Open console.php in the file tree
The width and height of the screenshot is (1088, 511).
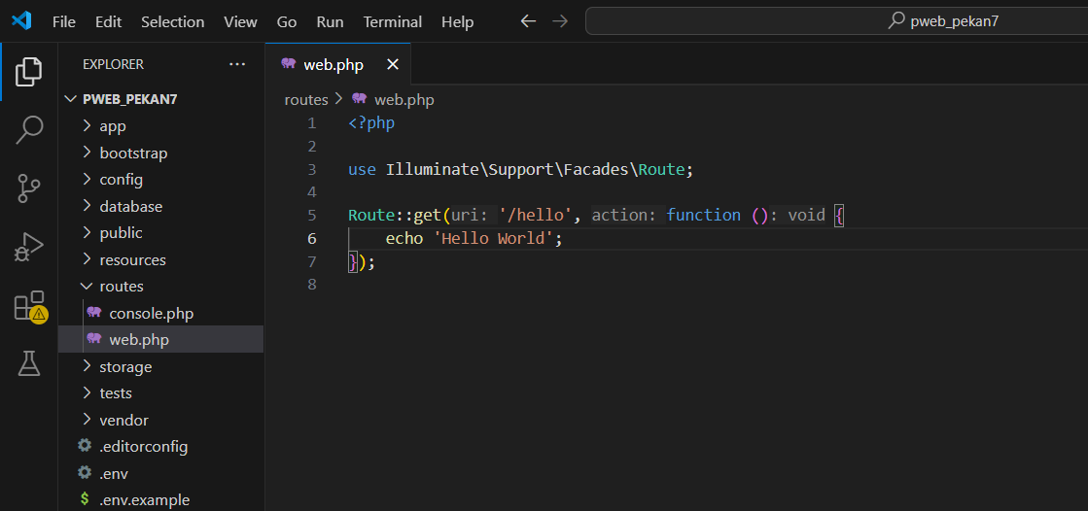(151, 314)
